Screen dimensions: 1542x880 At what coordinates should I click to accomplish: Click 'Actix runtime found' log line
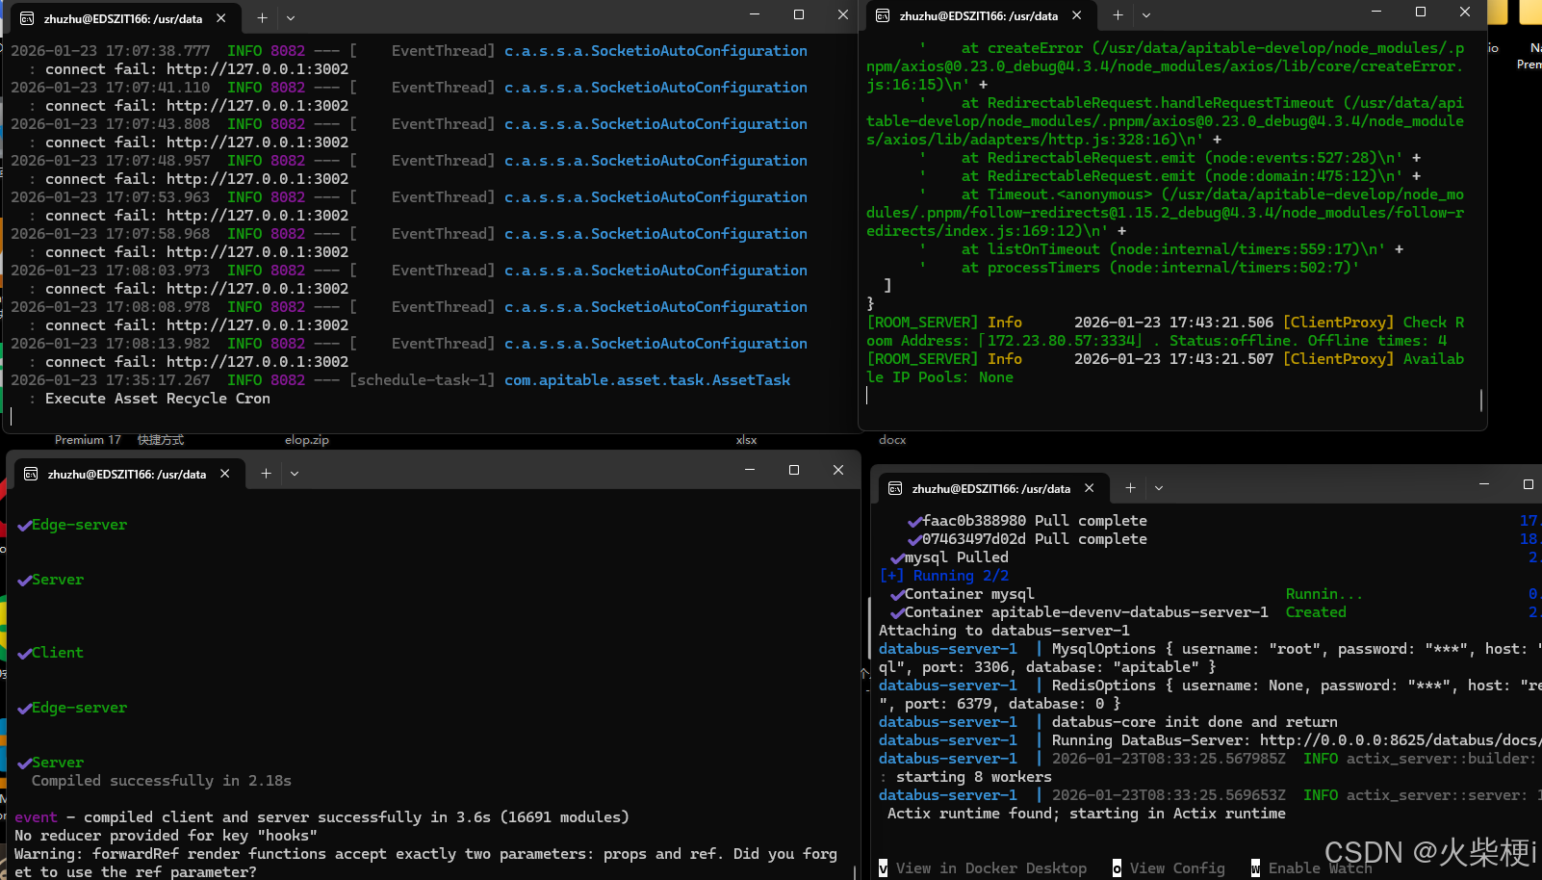(1086, 814)
